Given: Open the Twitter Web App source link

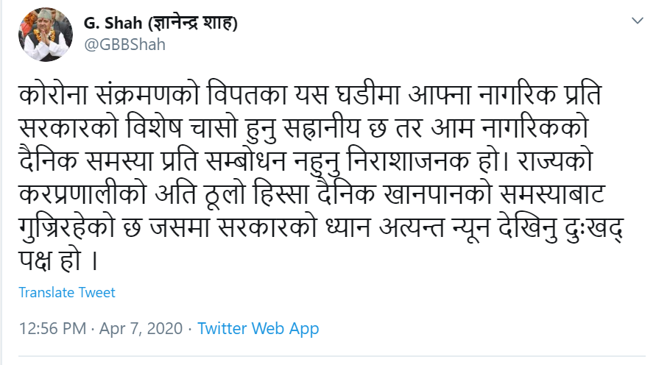Looking at the screenshot, I should click(x=258, y=328).
